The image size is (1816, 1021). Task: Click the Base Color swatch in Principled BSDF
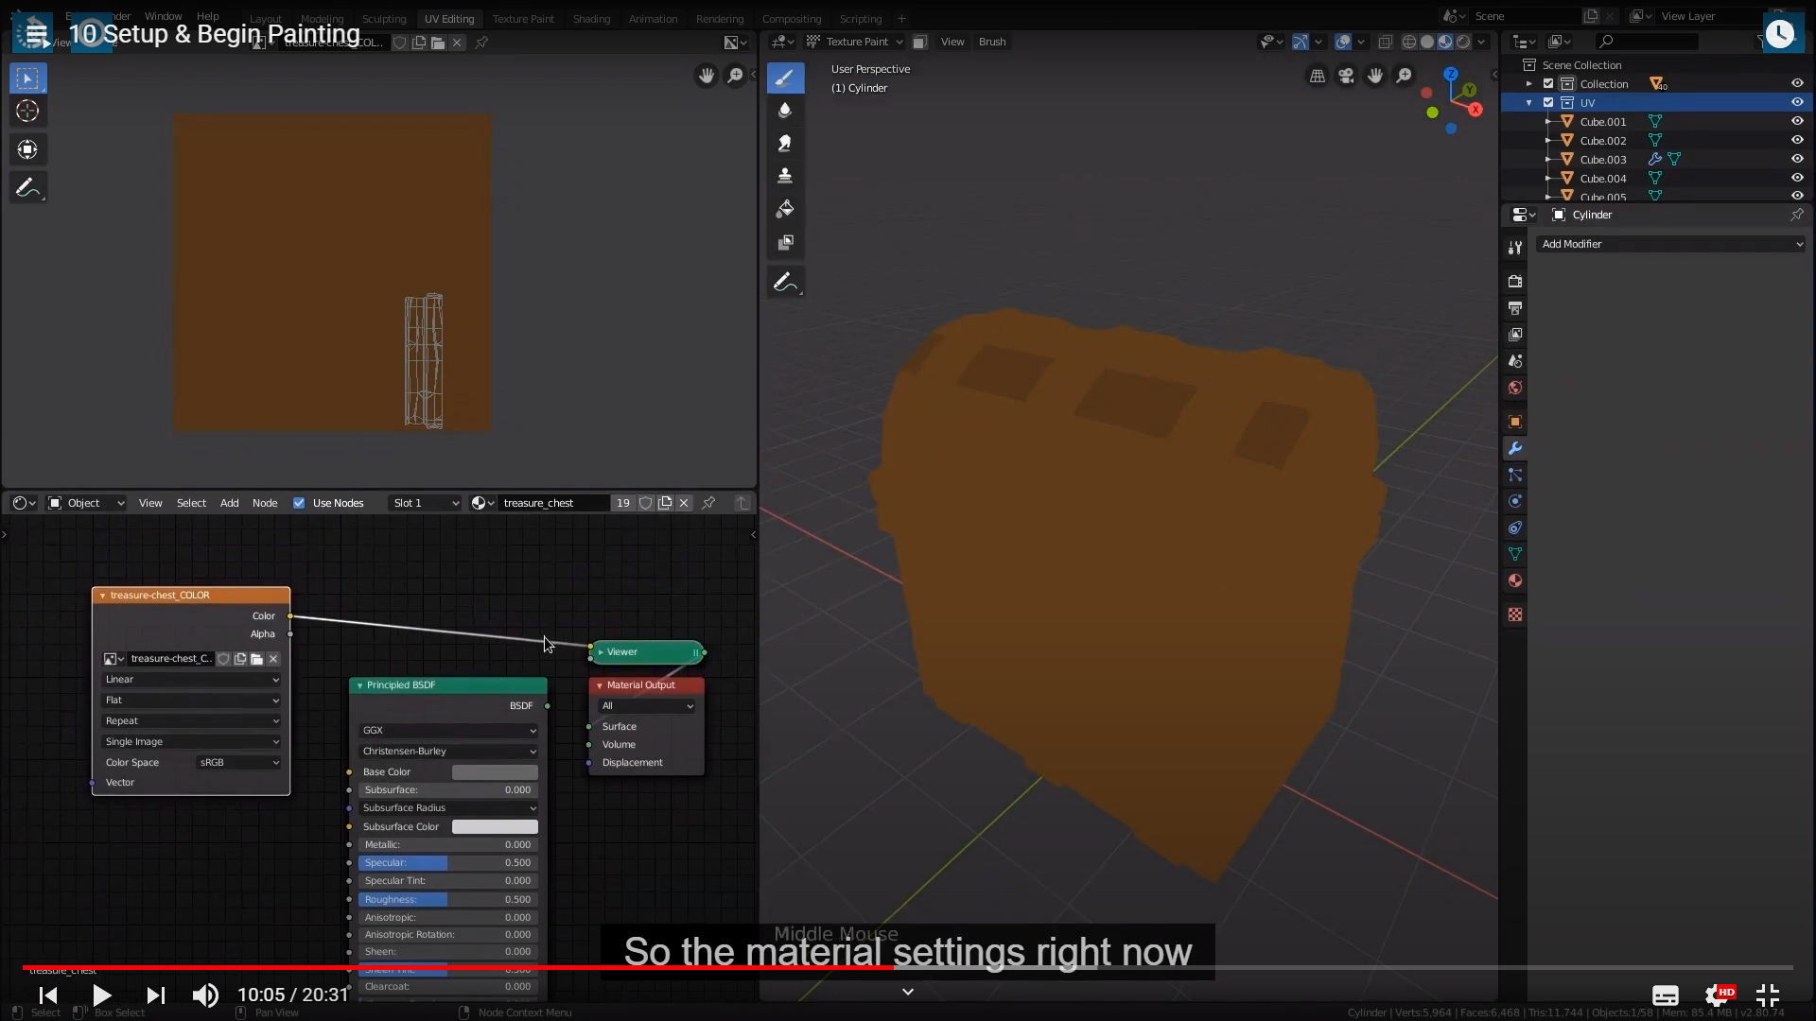pos(495,772)
